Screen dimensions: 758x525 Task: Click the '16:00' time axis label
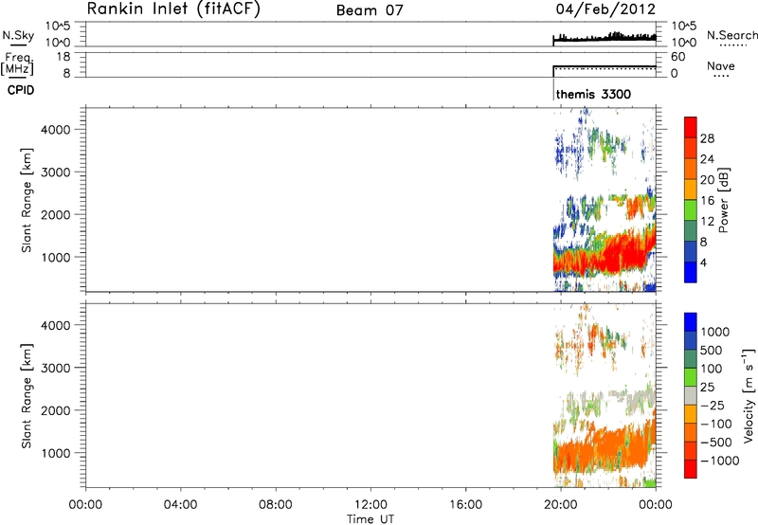pos(465,505)
